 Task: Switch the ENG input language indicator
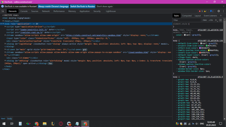click(202, 124)
